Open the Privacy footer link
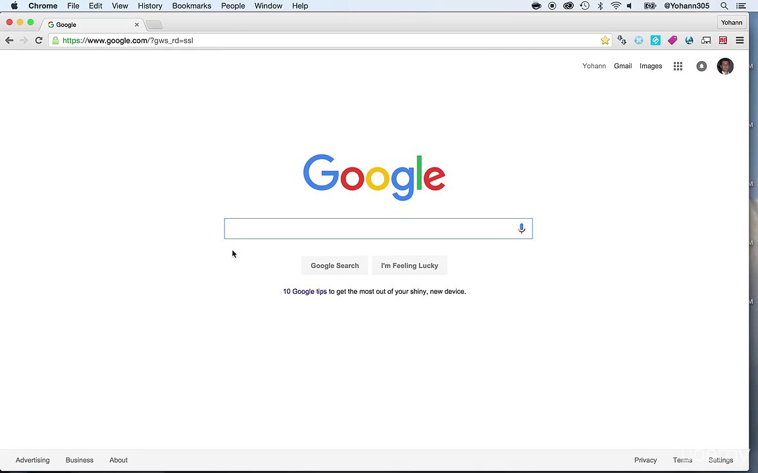The height and width of the screenshot is (473, 758). (645, 460)
